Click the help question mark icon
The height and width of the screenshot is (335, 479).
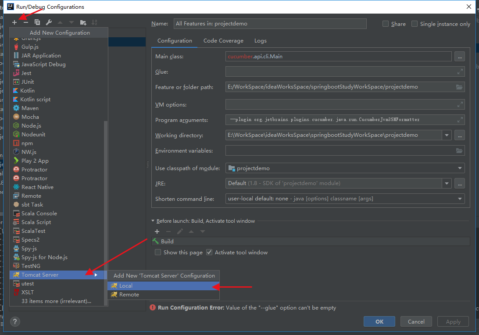pos(15,321)
